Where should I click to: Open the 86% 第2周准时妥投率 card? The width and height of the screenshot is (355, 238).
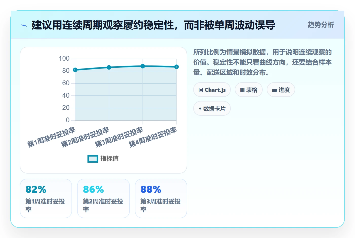click(x=103, y=198)
